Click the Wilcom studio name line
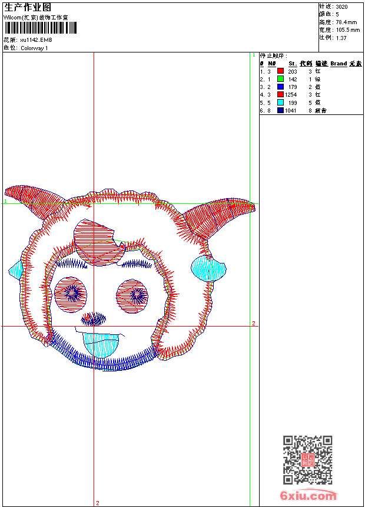 tap(36, 18)
